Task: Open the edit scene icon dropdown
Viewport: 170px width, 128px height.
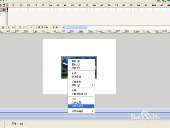Action: pos(159,1)
